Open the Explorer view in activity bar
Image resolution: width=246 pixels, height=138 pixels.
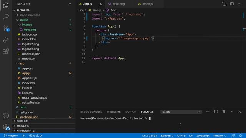[x=6, y=5]
